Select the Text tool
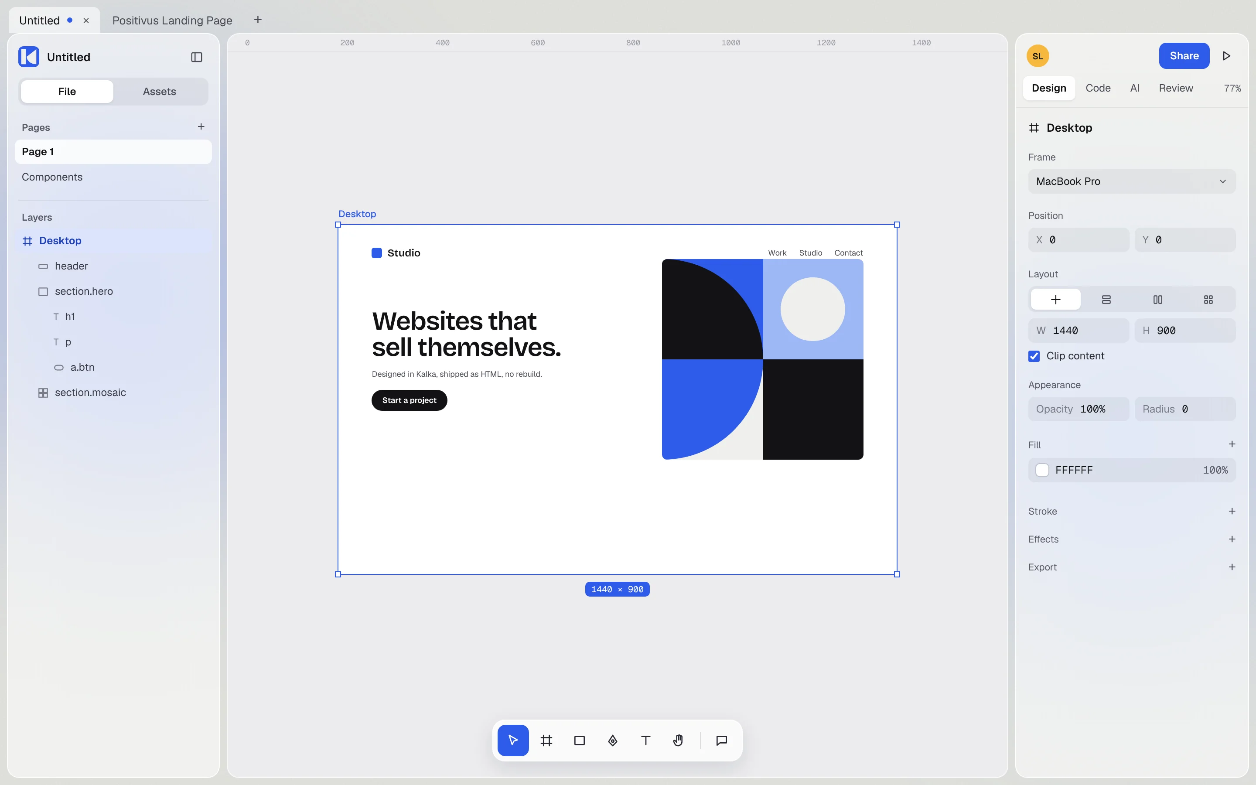The width and height of the screenshot is (1256, 785). coord(645,740)
